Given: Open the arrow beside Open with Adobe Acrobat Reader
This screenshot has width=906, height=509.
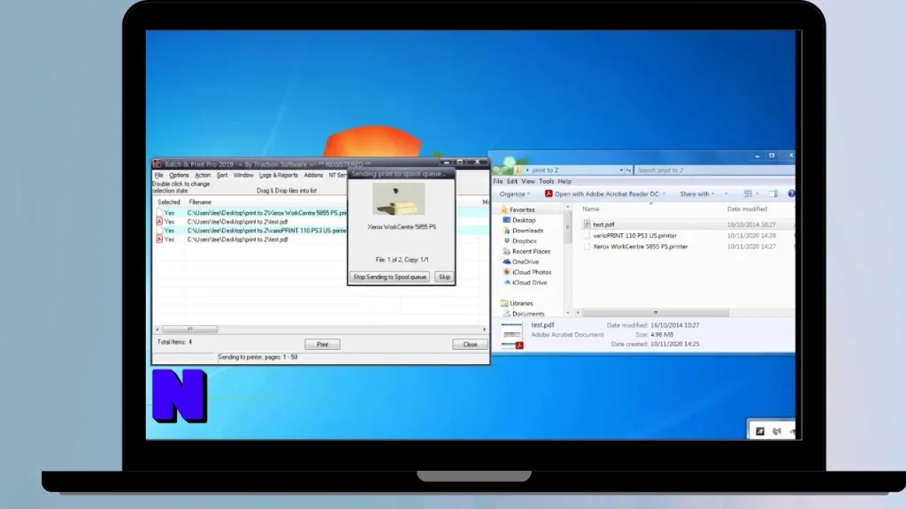Looking at the screenshot, I should (664, 194).
